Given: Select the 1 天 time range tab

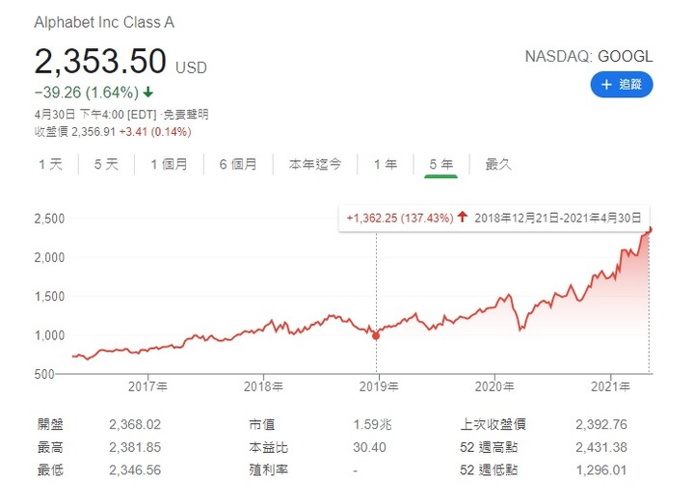Looking at the screenshot, I should click(50, 164).
